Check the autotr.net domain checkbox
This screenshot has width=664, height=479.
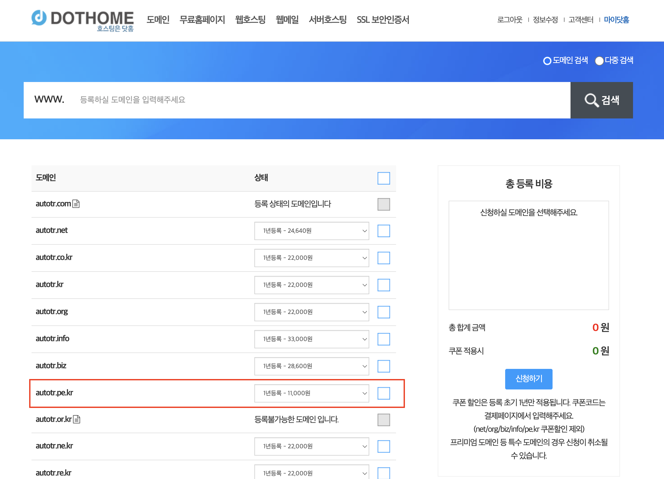383,231
